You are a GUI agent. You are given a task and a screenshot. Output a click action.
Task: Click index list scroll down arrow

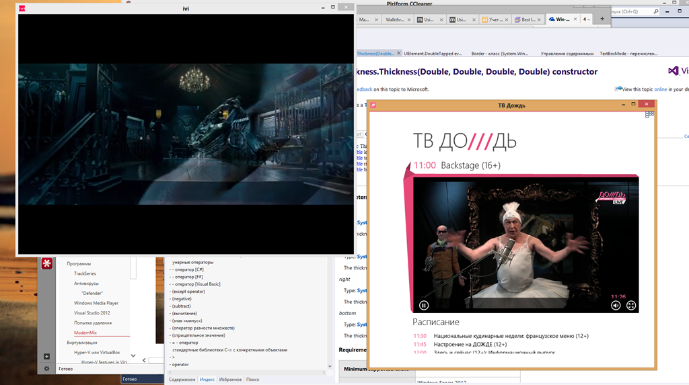[x=330, y=367]
